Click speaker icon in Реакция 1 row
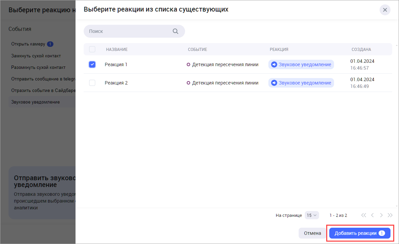 pos(274,64)
